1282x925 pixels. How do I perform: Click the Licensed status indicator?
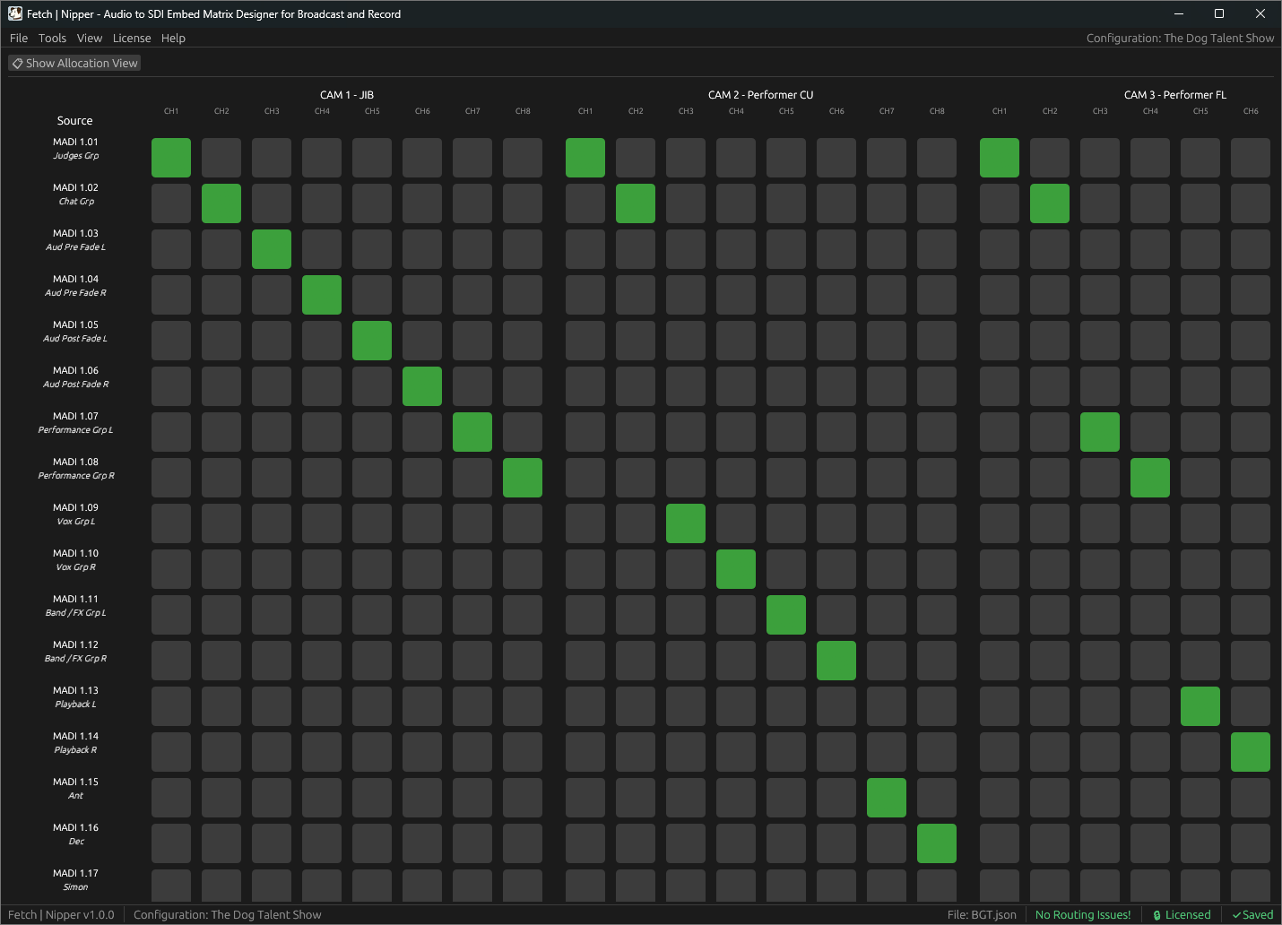[1182, 915]
